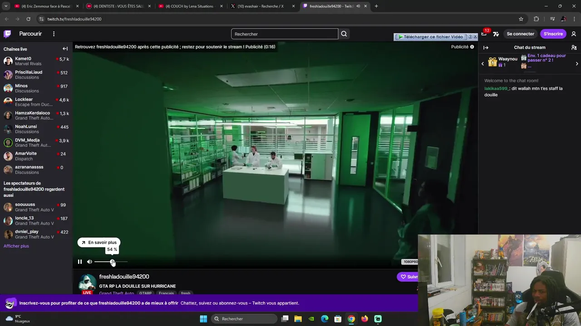The height and width of the screenshot is (326, 581).
Task: Mute the stream volume icon
Action: click(x=89, y=262)
